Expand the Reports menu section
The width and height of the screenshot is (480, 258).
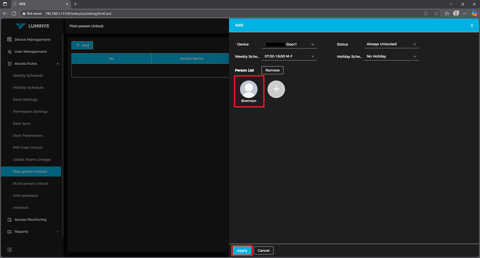point(58,231)
